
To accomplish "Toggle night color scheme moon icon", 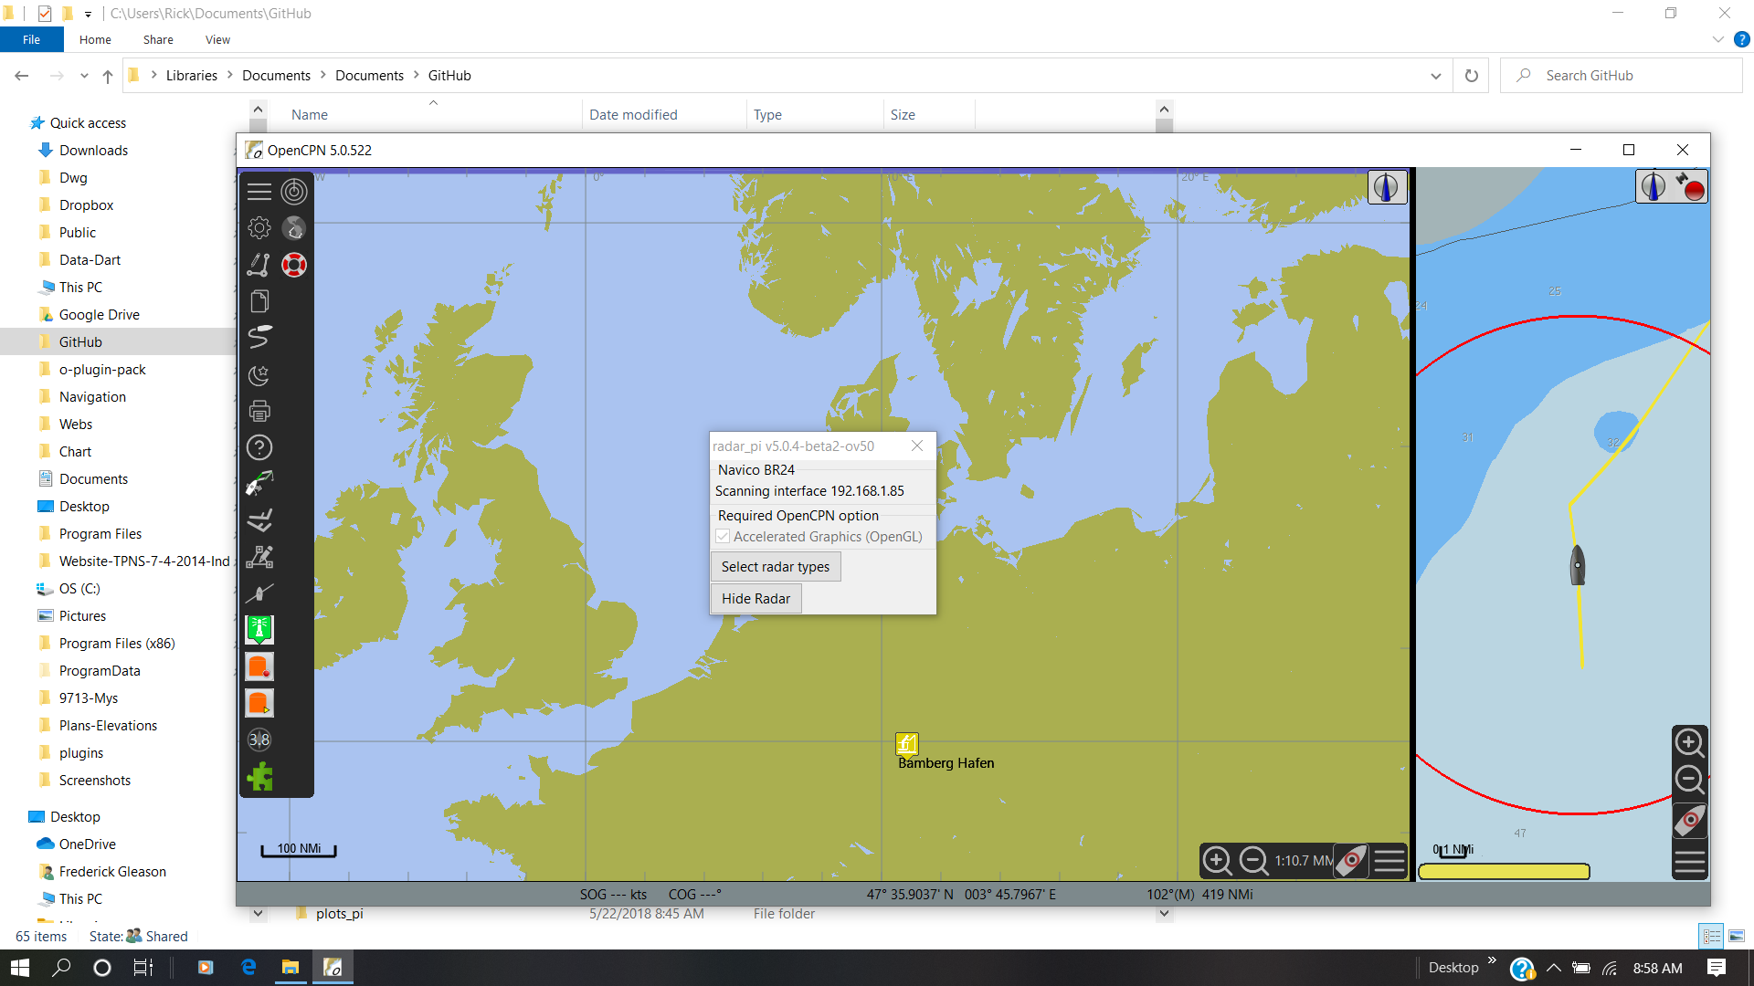I will click(259, 374).
